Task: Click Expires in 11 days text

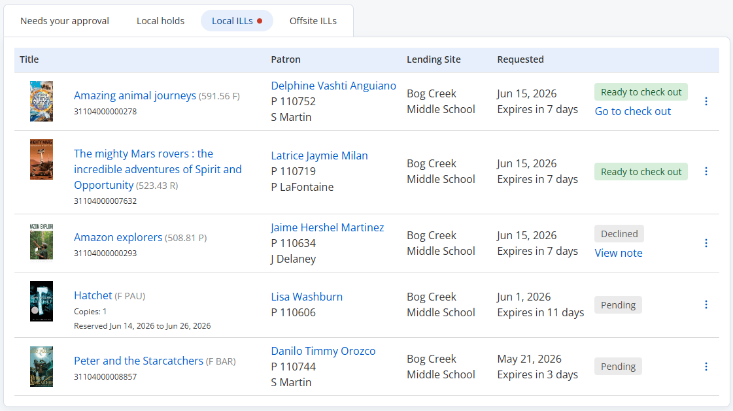Action: [x=540, y=312]
